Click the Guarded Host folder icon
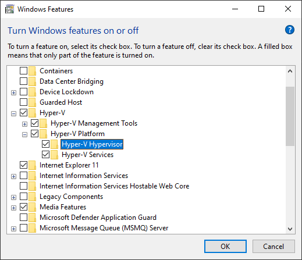The image size is (302, 260). [32, 102]
